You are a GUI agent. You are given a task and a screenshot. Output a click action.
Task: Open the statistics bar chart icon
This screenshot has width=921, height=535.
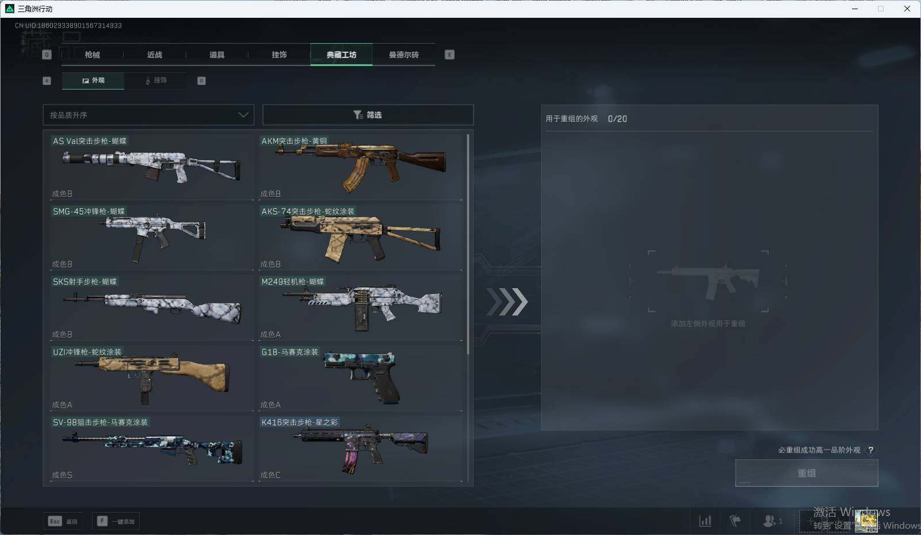tap(705, 521)
